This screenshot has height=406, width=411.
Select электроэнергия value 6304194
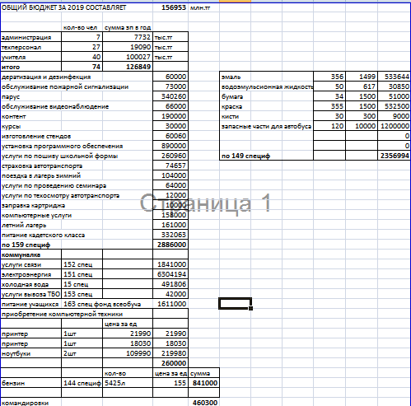(x=170, y=274)
